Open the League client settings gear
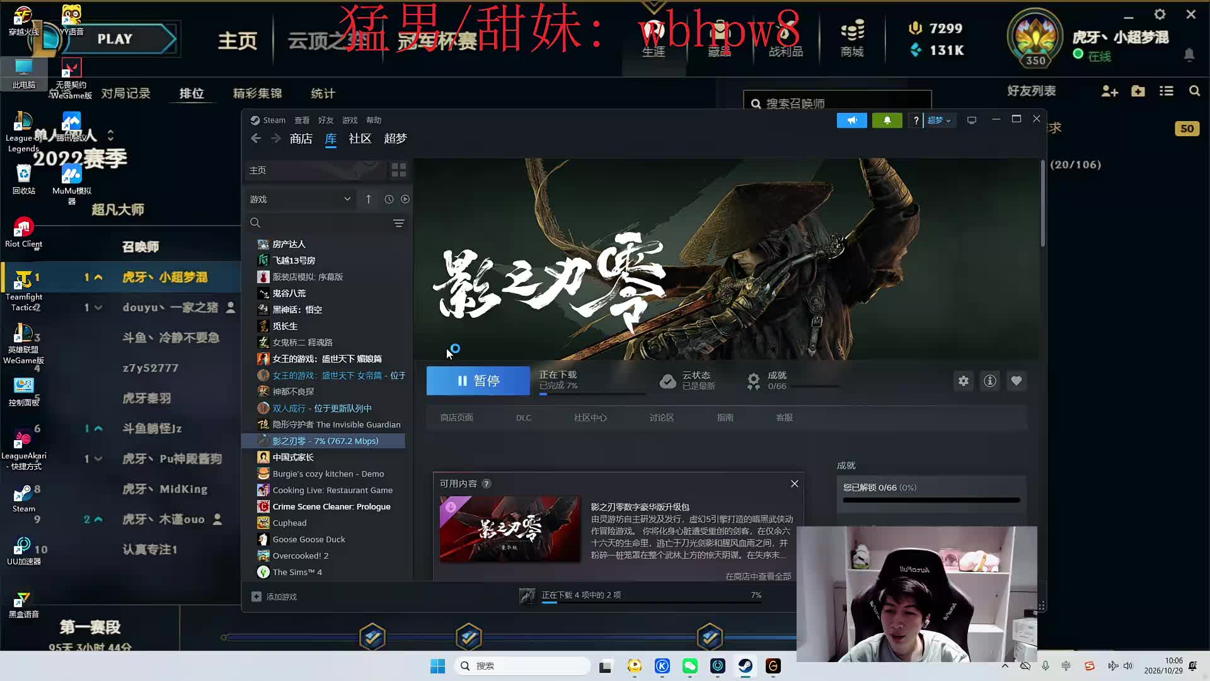Screen dimensions: 1210x681 point(1160,15)
